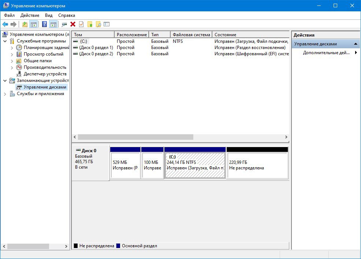Open the Действие menu
The height and width of the screenshot is (259, 361).
point(30,15)
